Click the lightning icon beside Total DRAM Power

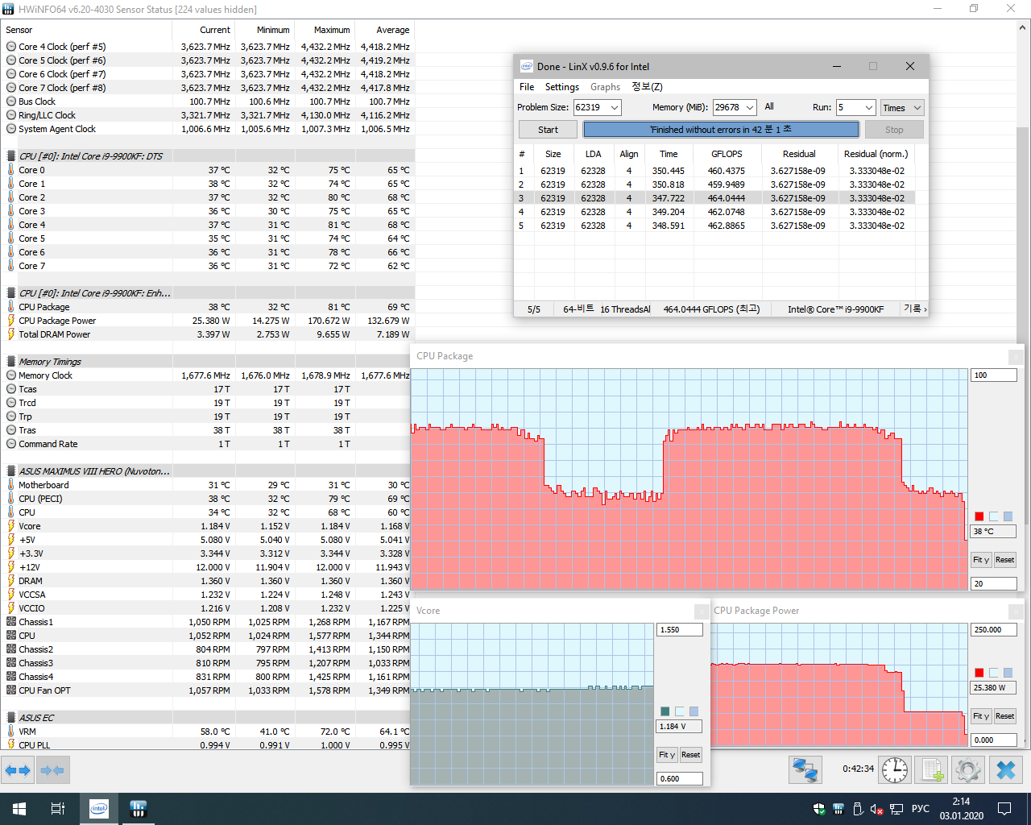click(11, 334)
